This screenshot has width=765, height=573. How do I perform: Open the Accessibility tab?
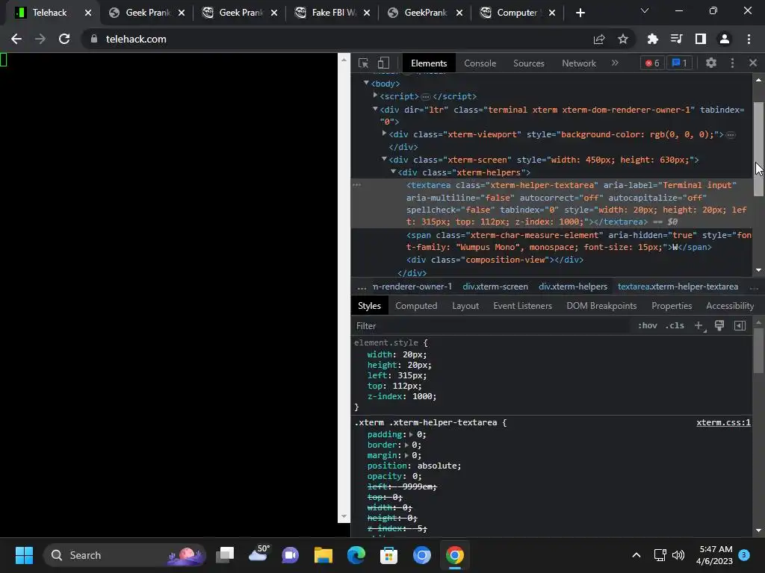(729, 306)
